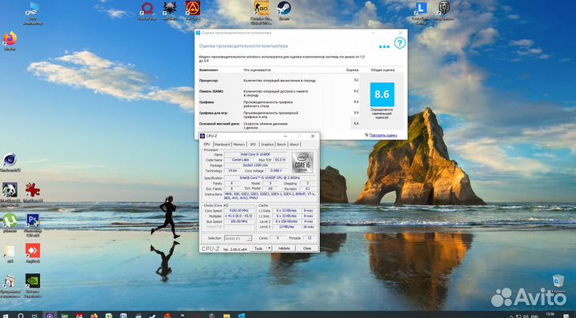The height and width of the screenshot is (318, 576).
Task: Click the help question mark in performance window
Action: tap(400, 43)
